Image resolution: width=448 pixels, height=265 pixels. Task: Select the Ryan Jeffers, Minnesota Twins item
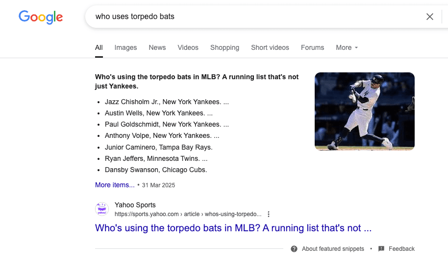[156, 158]
